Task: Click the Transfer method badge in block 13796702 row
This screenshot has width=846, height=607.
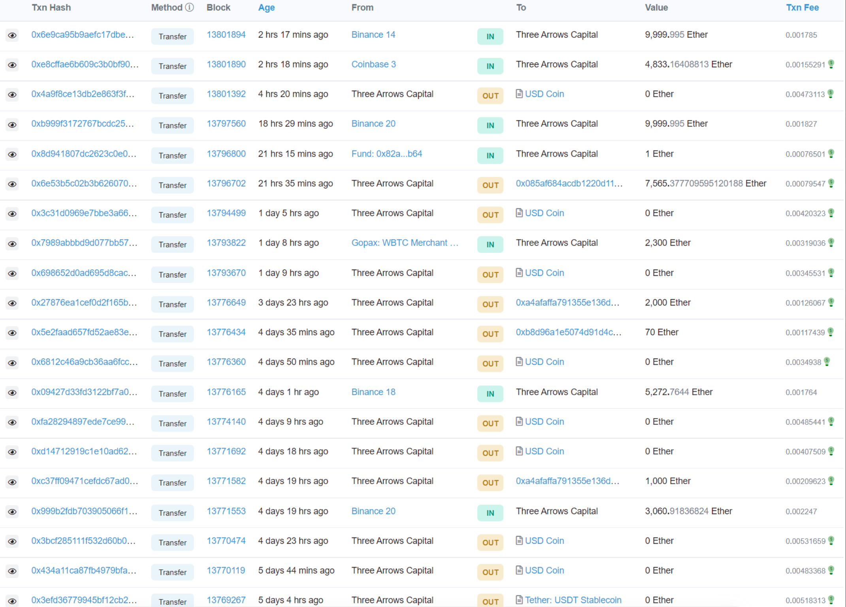Action: click(x=172, y=185)
